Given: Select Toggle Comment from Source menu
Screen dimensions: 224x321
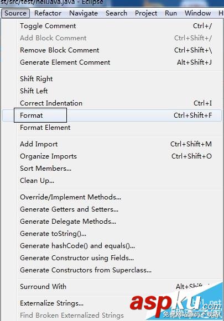Looking at the screenshot, I should tap(112, 26).
